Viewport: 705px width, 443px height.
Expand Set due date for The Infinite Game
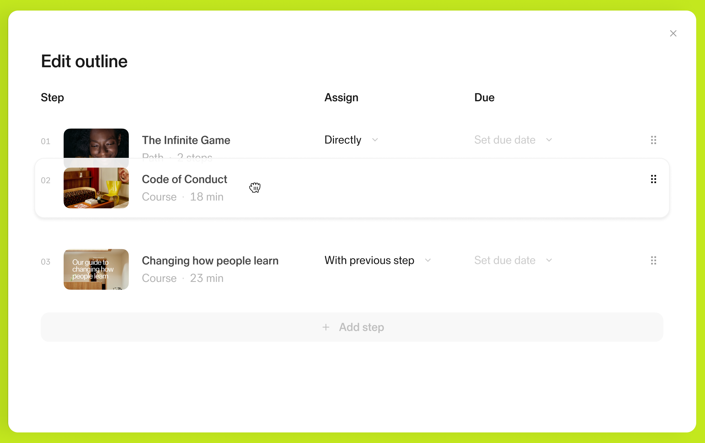click(513, 140)
